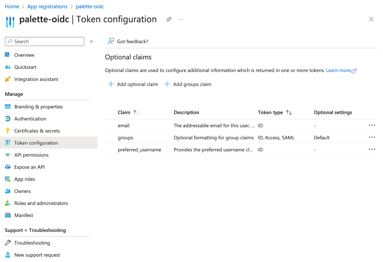Viewport: 383px width, 262px height.
Task: Click the Integration assistant rocket icon
Action: (8, 79)
